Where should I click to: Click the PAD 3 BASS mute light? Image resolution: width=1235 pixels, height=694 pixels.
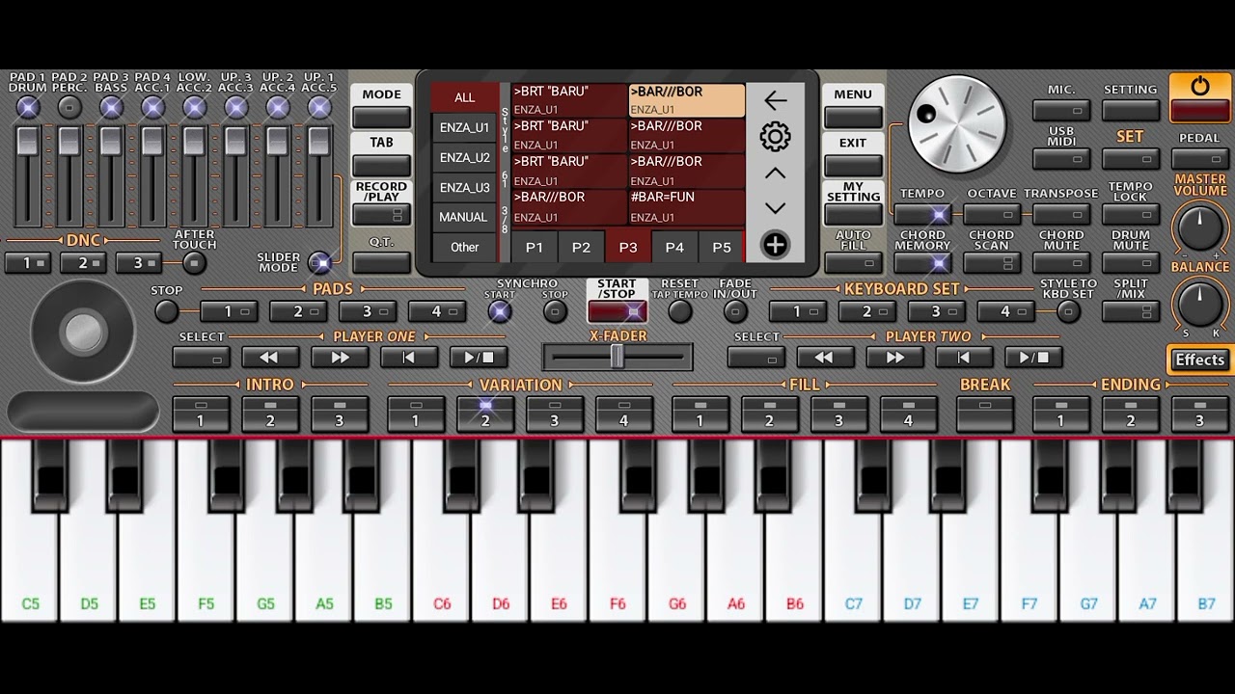111,107
